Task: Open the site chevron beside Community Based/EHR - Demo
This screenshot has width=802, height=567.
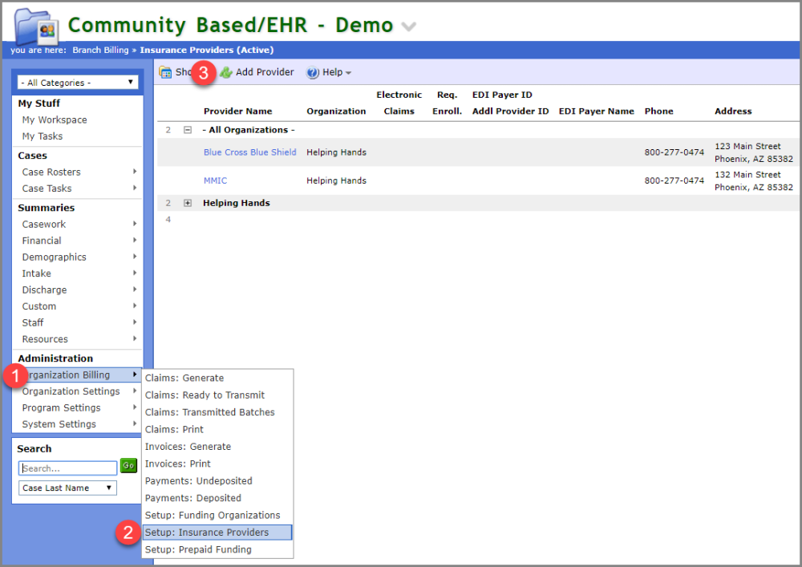Action: [408, 26]
